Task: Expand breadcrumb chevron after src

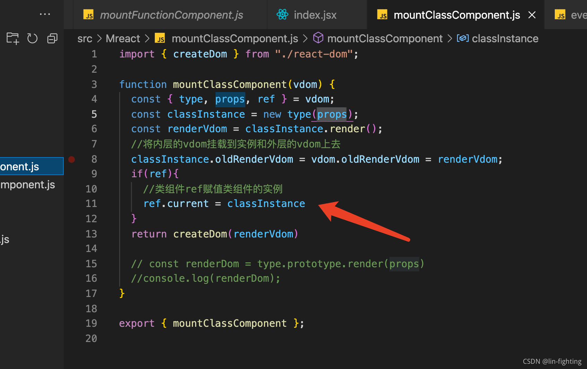Action: [99, 38]
